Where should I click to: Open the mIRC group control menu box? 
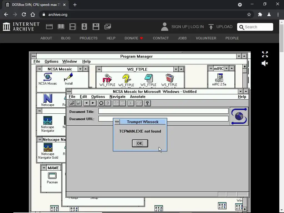point(211,69)
